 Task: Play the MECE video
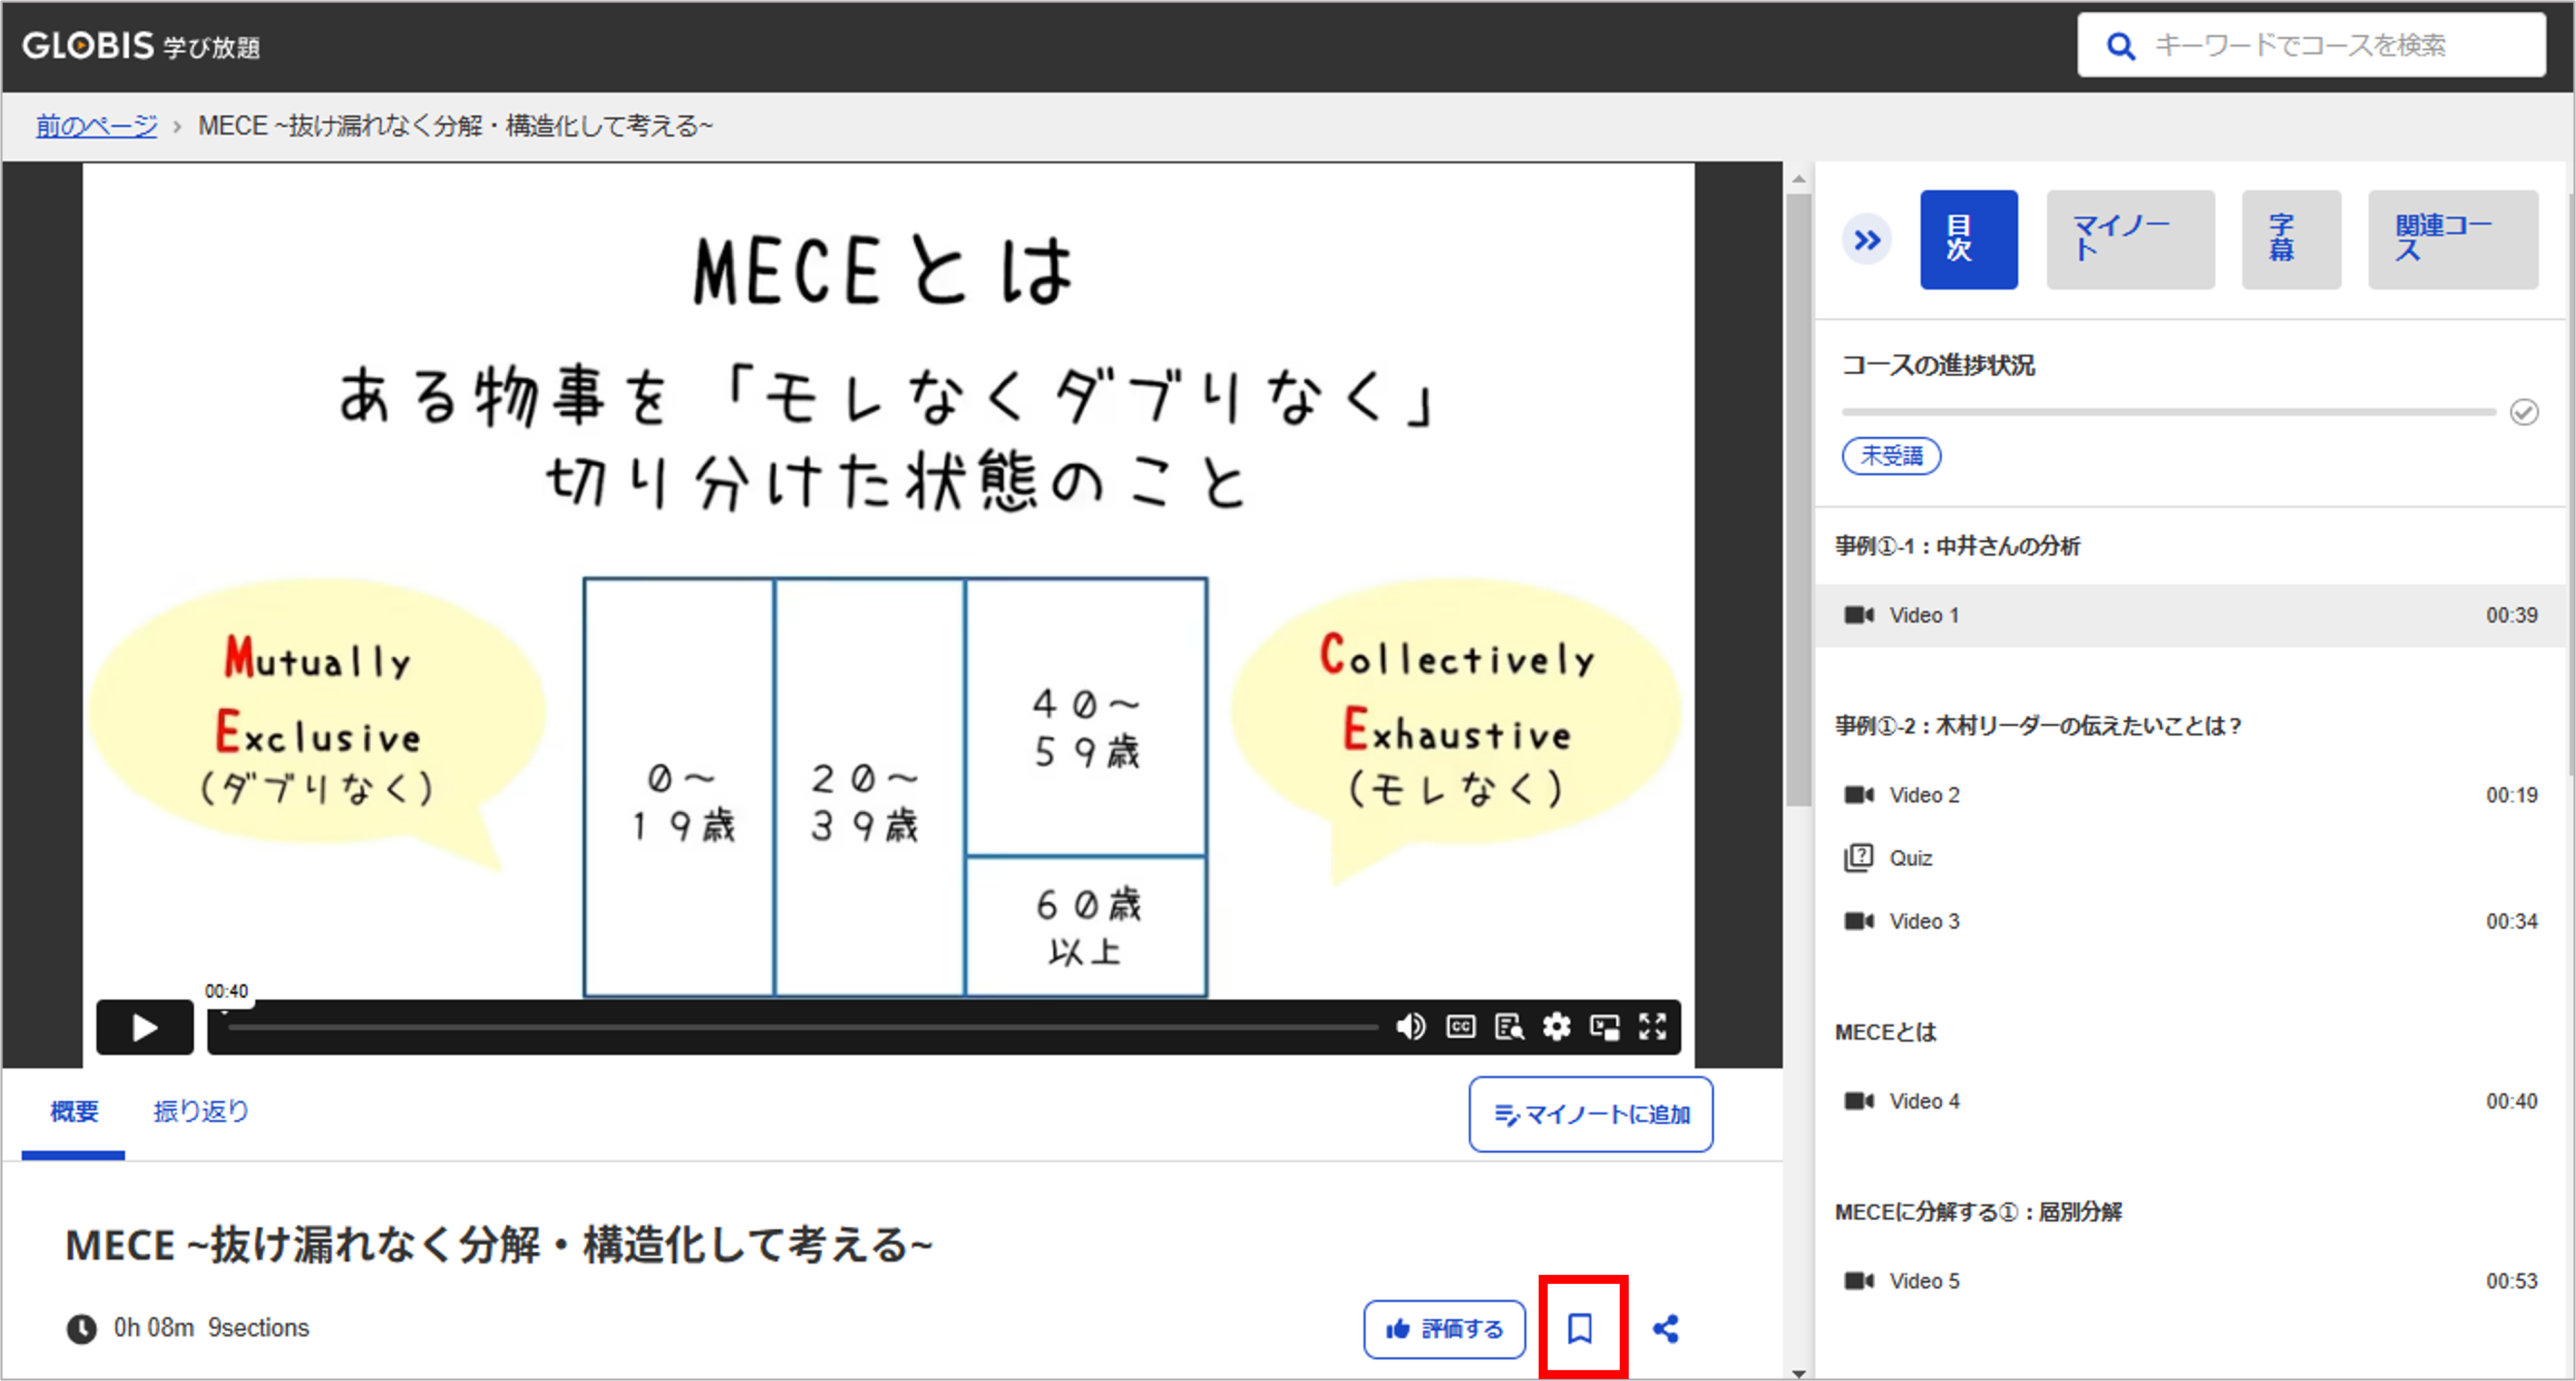coord(144,1027)
